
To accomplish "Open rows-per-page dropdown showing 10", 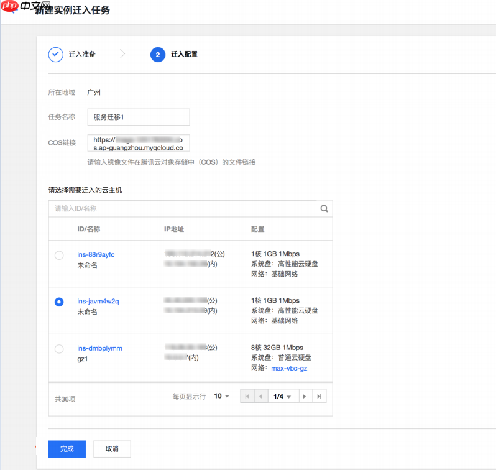I will coord(221,396).
